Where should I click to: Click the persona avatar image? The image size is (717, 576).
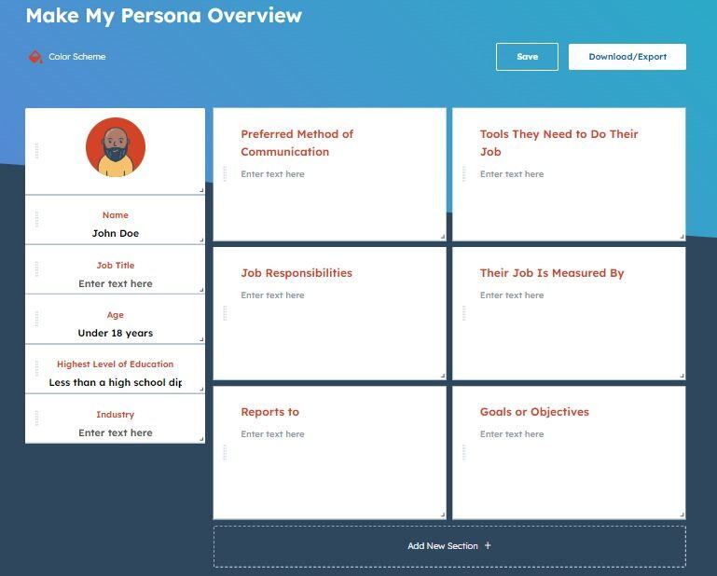pos(116,147)
